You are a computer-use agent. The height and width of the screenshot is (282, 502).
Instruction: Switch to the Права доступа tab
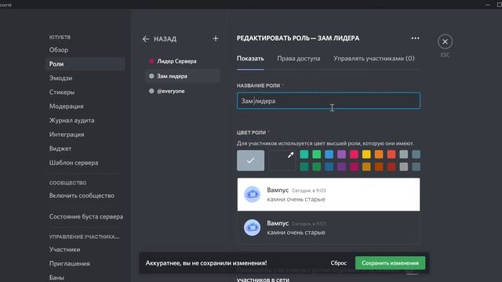[x=299, y=59]
